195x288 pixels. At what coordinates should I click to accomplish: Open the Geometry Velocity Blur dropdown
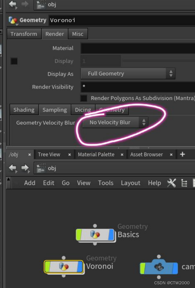pos(115,122)
